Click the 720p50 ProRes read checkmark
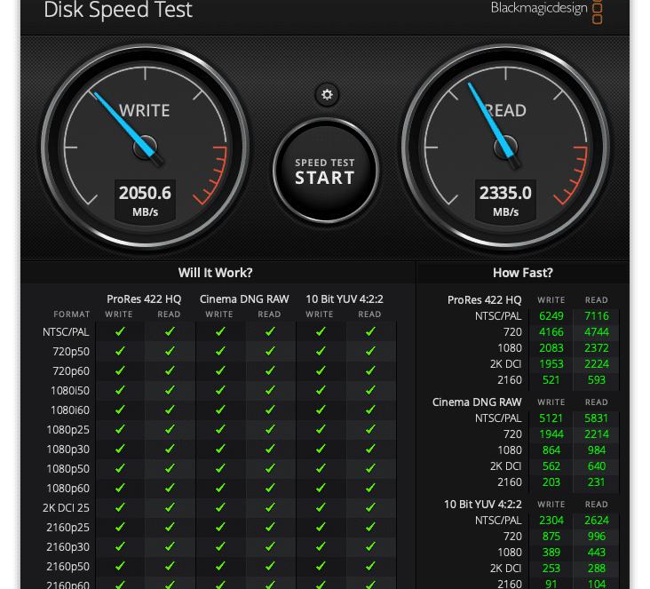The width and height of the screenshot is (650, 589). tap(170, 351)
